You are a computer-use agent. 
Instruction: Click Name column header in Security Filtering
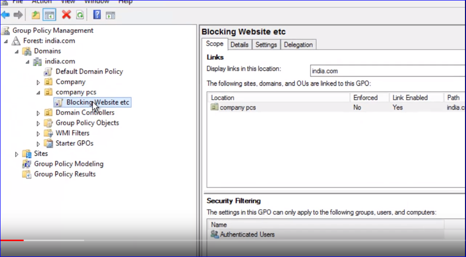point(326,225)
